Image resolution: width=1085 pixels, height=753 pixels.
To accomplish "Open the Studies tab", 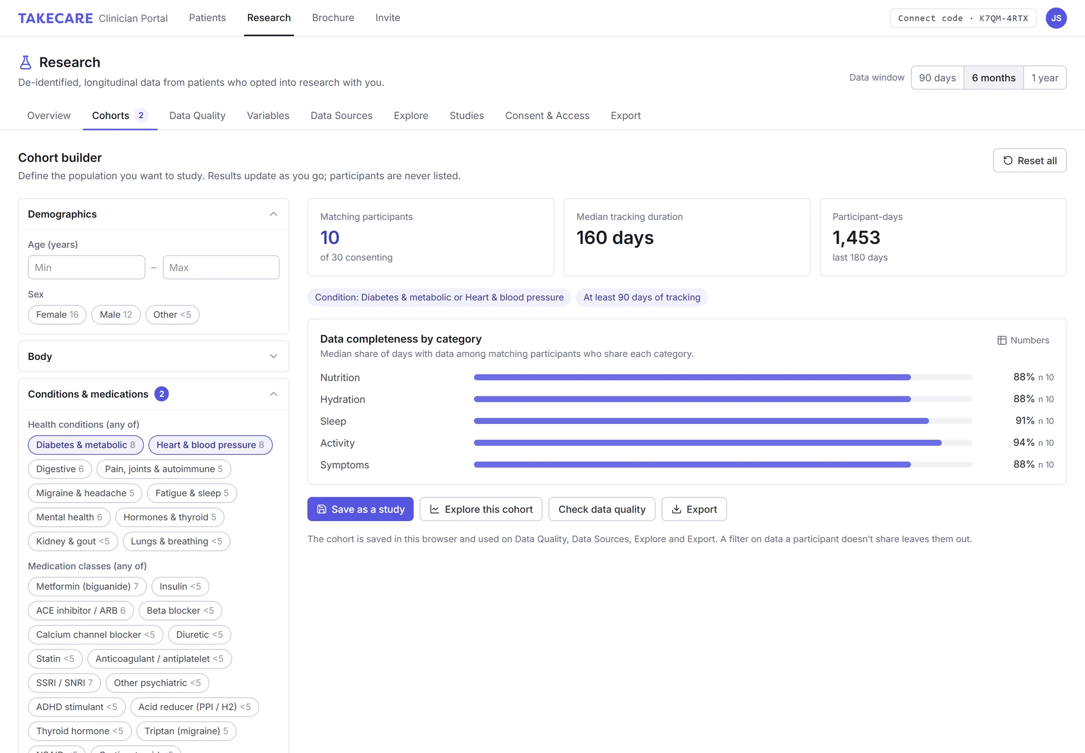I will (x=467, y=115).
